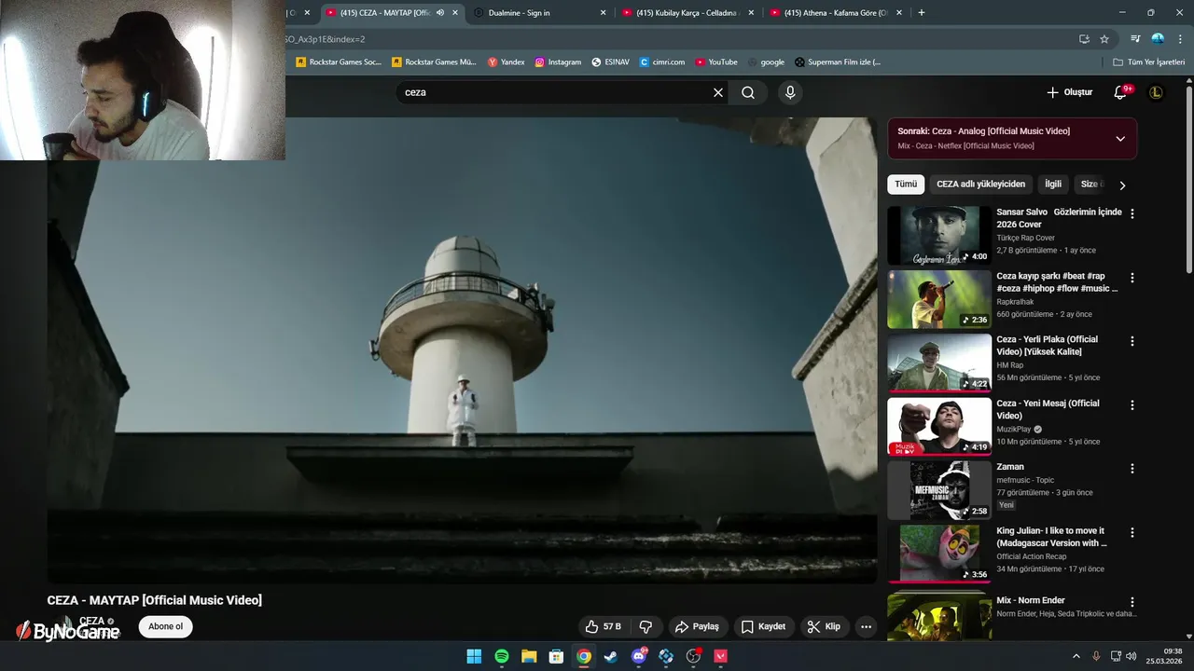Create a clip with Klip button
The width and height of the screenshot is (1194, 671).
tap(824, 626)
